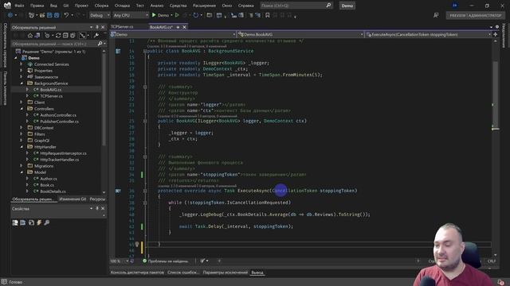Collapse the BackgroundService folder in tree
510x286 pixels.
(x=22, y=83)
